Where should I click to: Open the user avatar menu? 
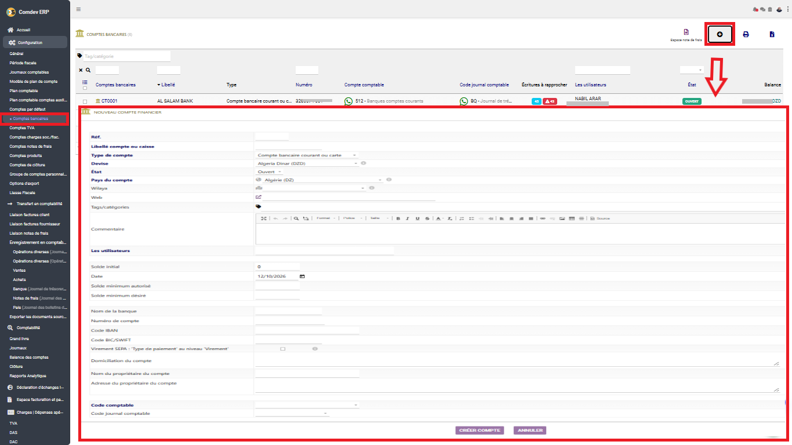779,9
